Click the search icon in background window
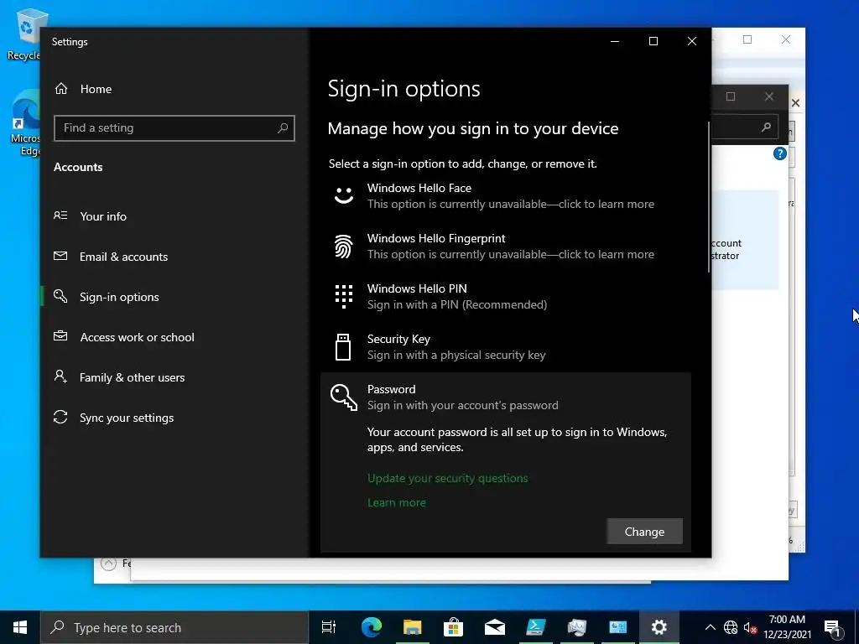 (x=766, y=127)
